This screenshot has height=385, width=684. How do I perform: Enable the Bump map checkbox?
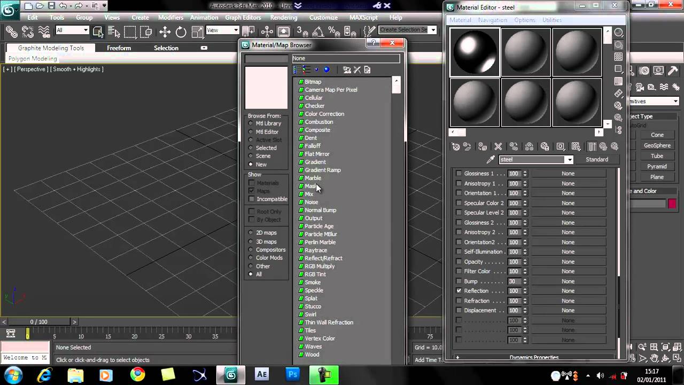pyautogui.click(x=458, y=281)
